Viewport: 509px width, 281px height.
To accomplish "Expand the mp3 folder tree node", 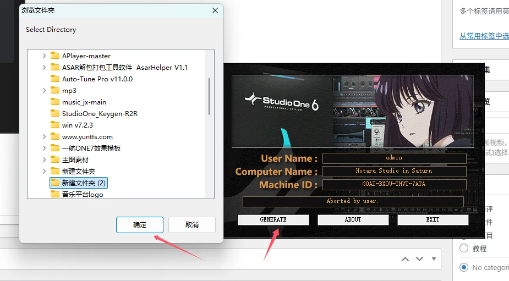I will (44, 91).
